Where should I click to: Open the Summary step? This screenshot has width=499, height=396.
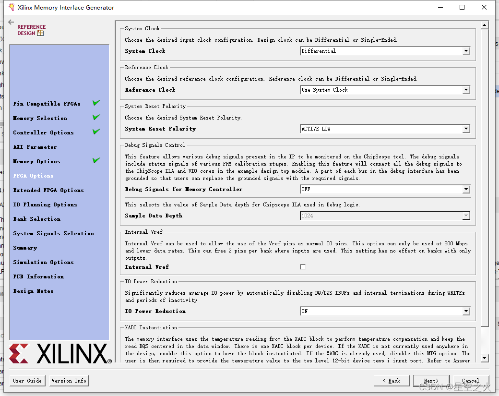(x=25, y=248)
